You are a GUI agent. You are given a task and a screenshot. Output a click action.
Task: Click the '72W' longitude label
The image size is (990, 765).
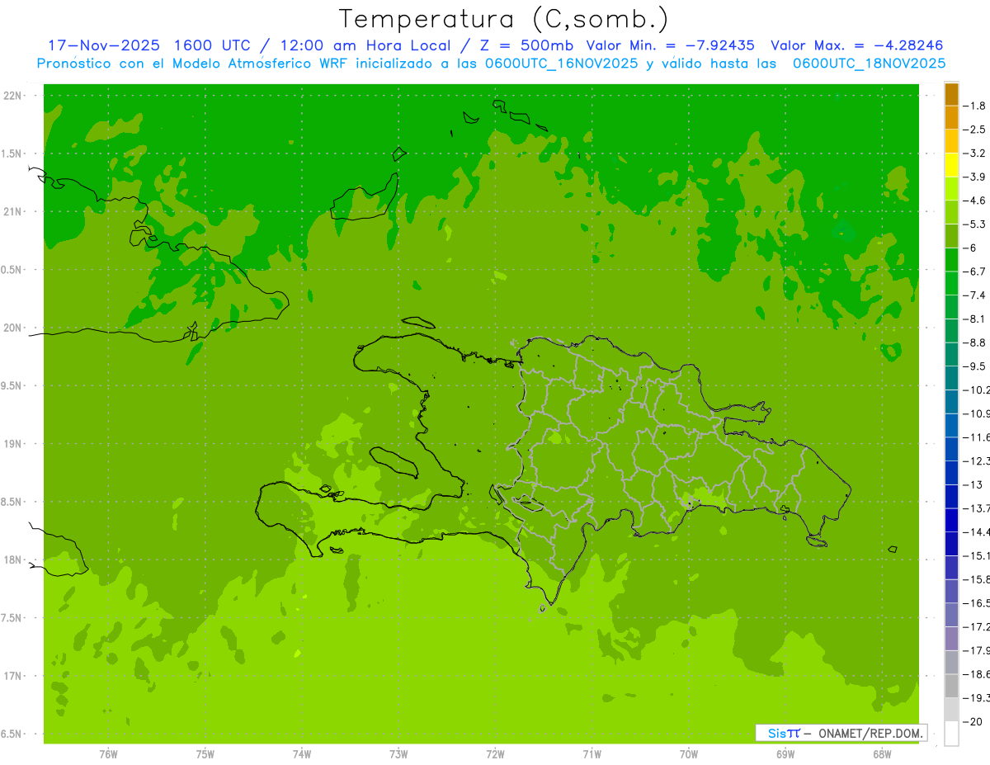pyautogui.click(x=495, y=754)
